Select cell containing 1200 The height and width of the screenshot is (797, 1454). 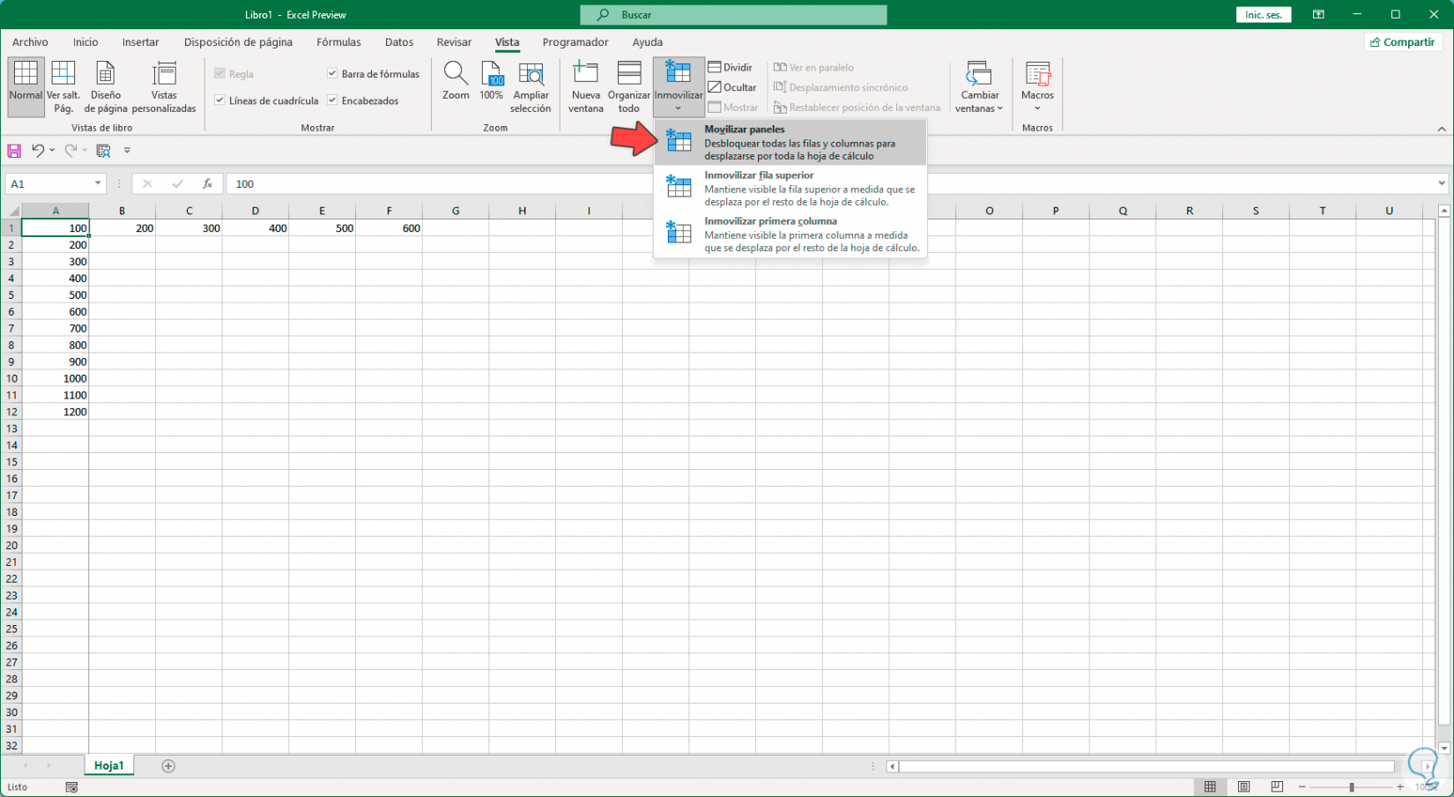pos(56,412)
